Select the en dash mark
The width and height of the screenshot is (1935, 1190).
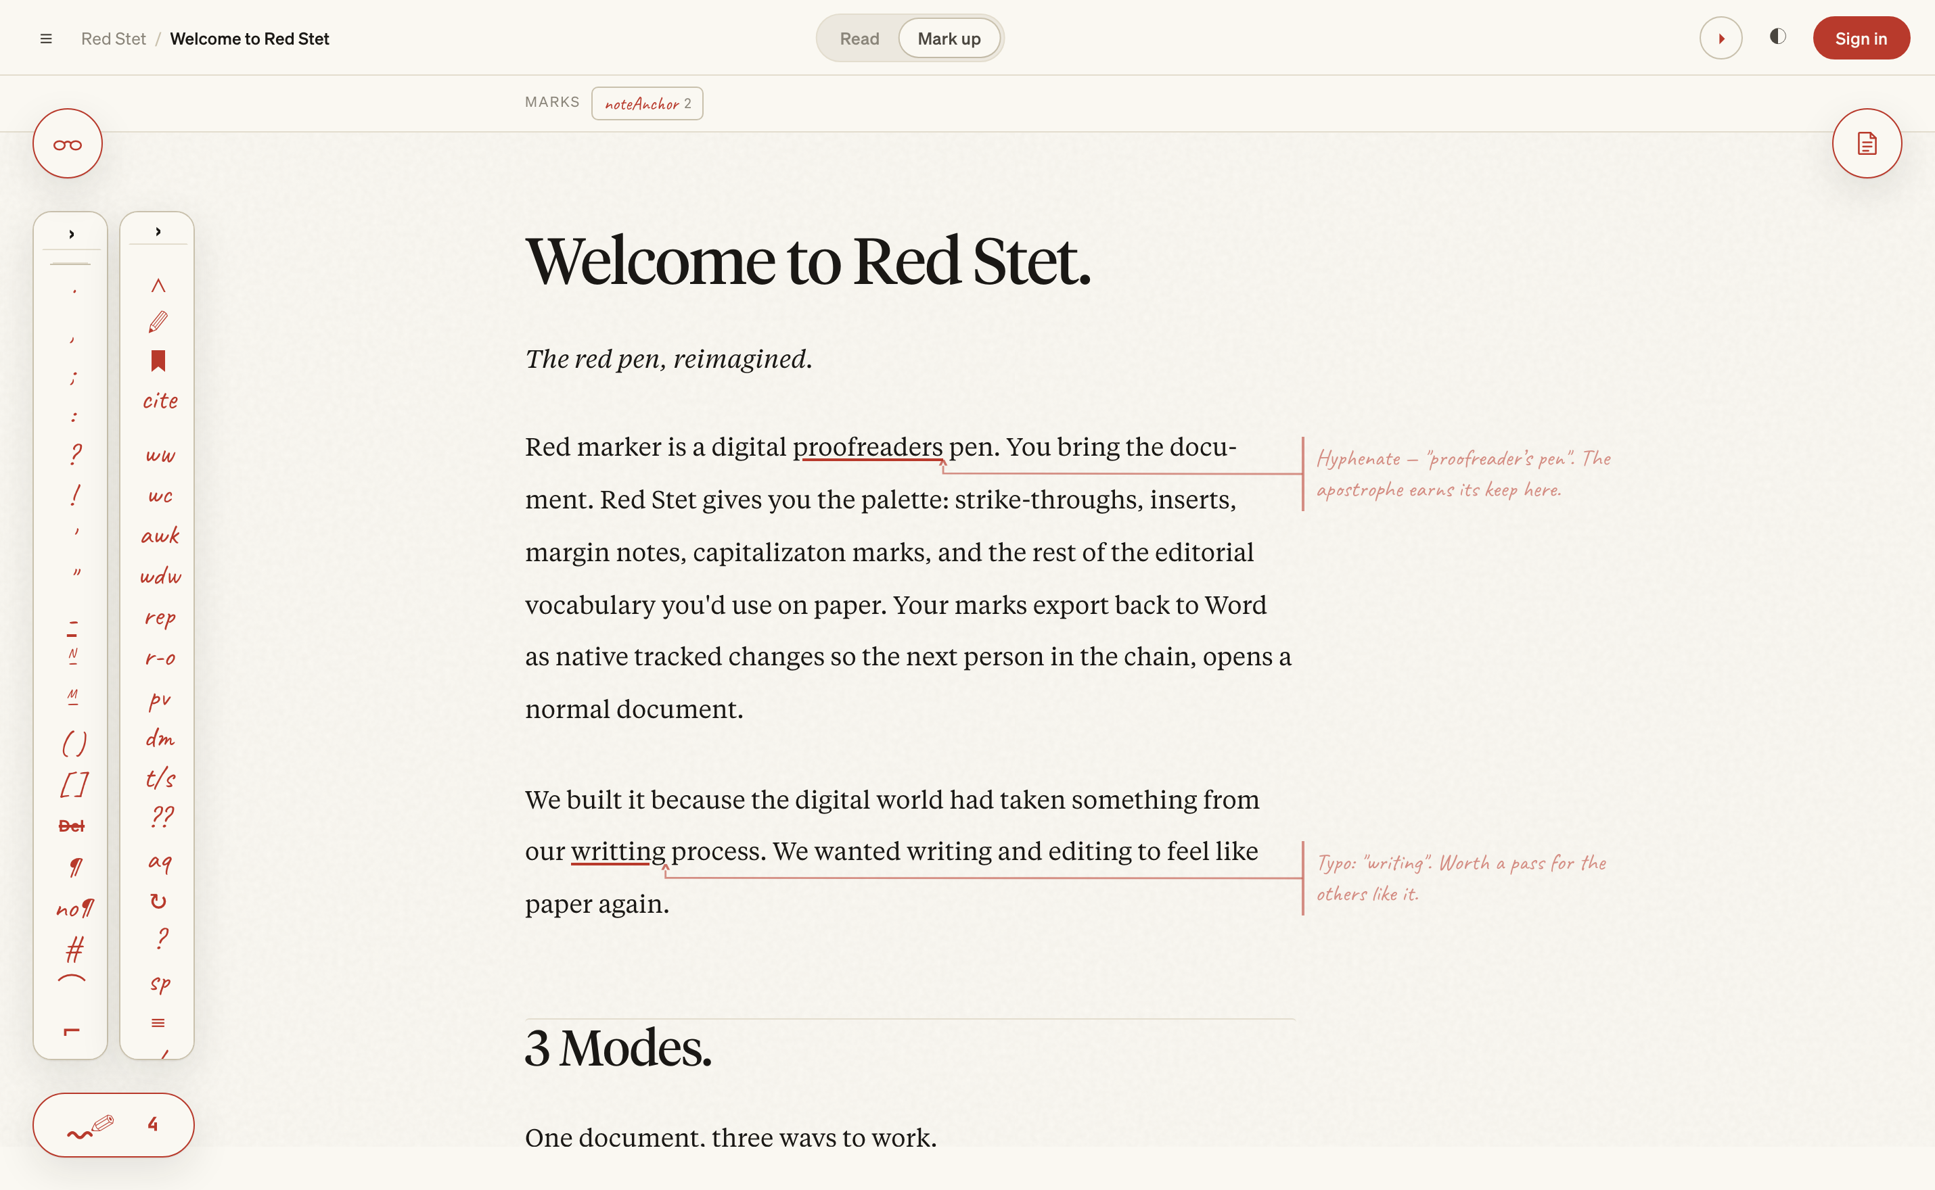click(x=72, y=656)
